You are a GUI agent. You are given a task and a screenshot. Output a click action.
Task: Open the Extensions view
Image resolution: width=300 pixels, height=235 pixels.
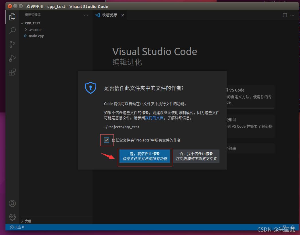12,72
